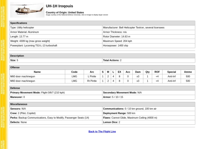This screenshot has height=149, width=199.
Task: Click the Qty column header
Action: pyautogui.click(x=147, y=72)
